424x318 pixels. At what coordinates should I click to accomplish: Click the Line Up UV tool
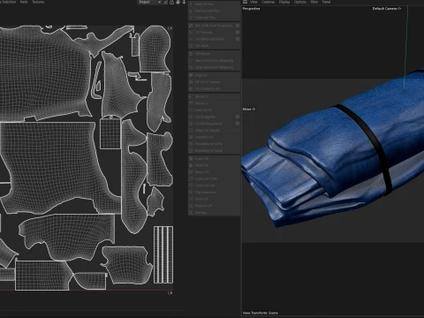coord(214,110)
